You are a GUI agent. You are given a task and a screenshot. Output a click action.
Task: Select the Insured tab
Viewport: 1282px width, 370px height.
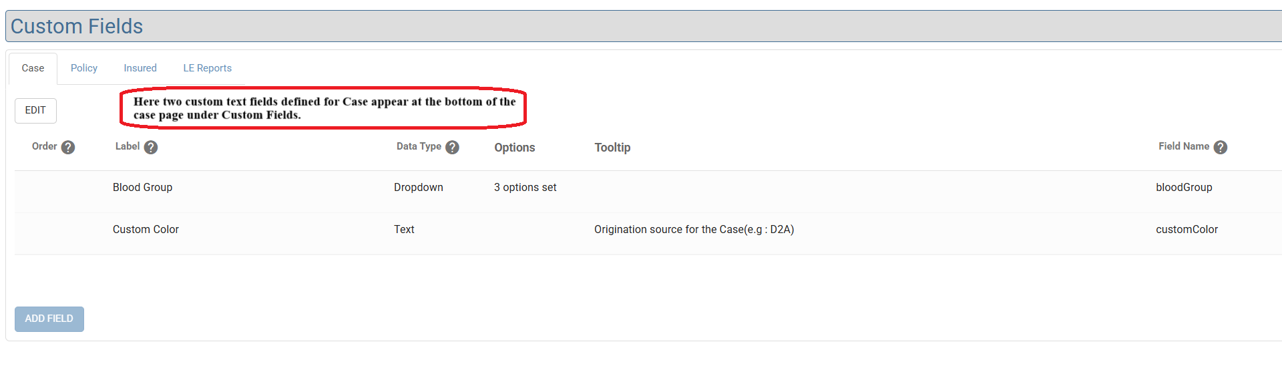point(140,68)
